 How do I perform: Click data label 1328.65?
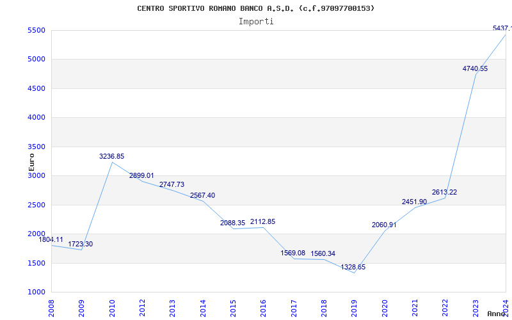(353, 267)
